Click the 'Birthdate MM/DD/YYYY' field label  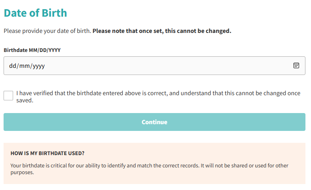click(32, 50)
